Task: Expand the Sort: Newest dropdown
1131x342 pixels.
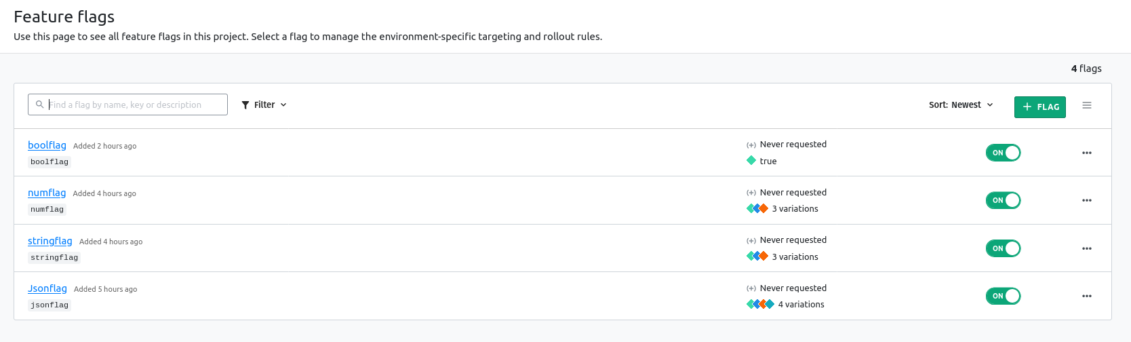Action: 961,104
